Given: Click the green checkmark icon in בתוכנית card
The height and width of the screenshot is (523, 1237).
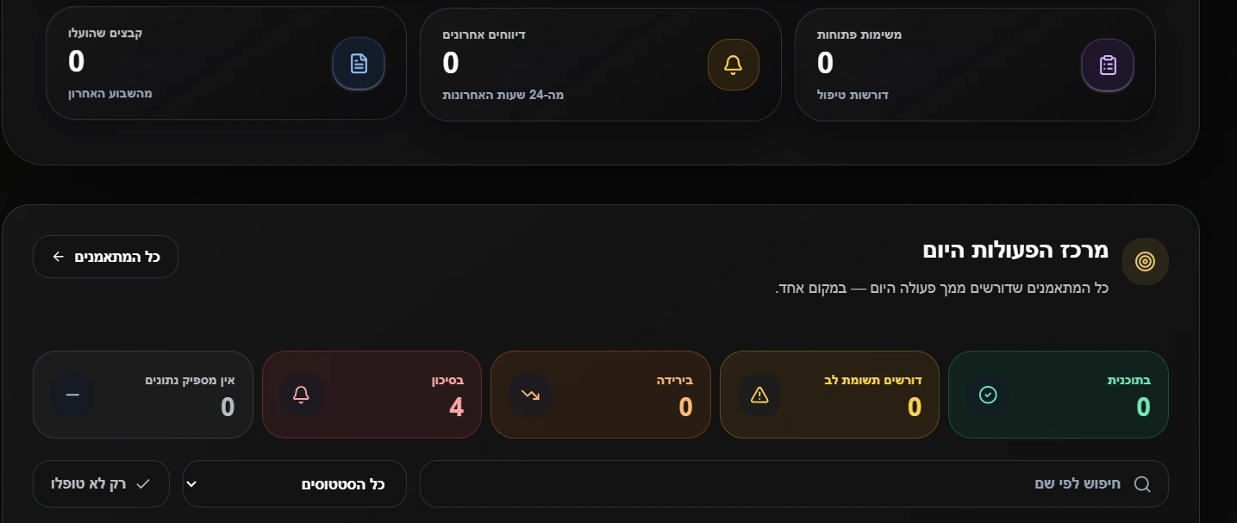Looking at the screenshot, I should tap(988, 395).
